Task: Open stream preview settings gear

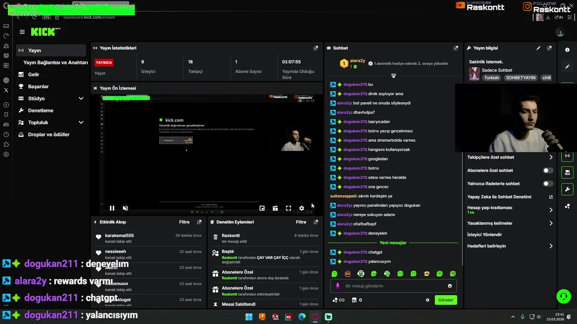Action: [302, 208]
